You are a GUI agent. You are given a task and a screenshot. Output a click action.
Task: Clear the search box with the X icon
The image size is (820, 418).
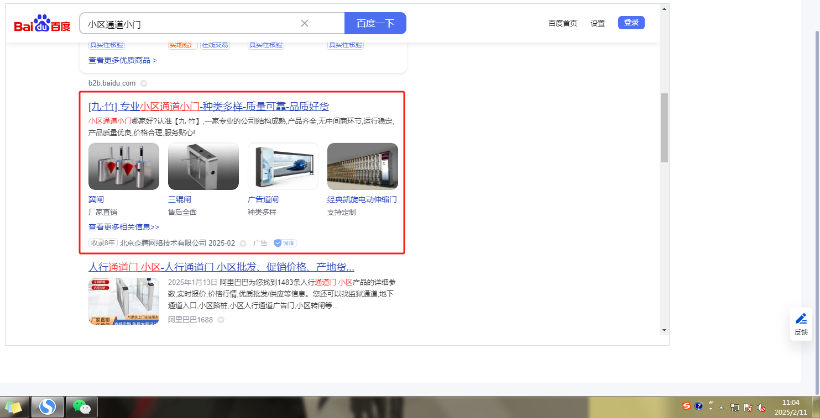tap(305, 23)
